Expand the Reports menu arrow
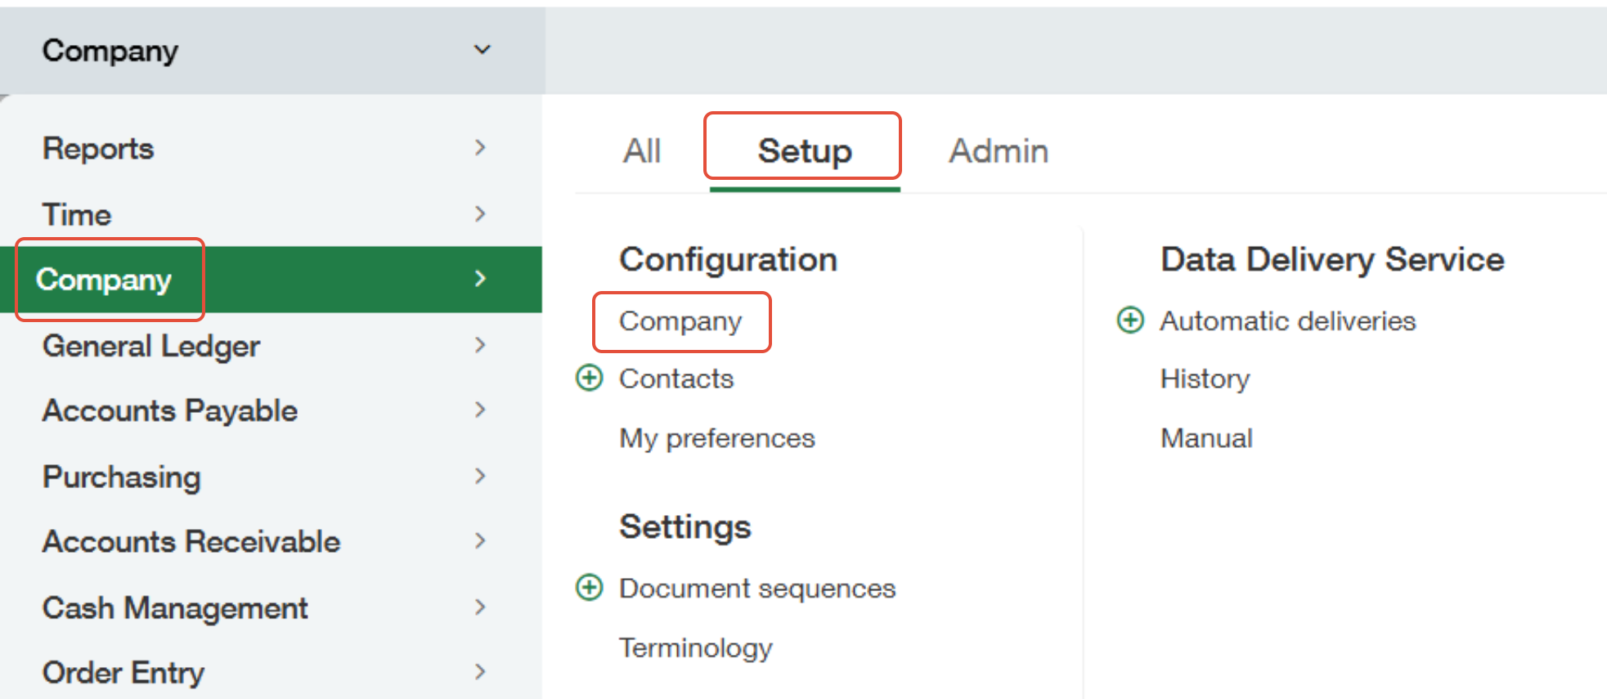 (x=480, y=148)
